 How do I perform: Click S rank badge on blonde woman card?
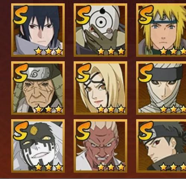tap(83, 73)
